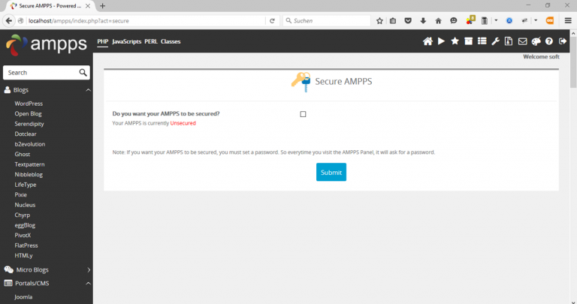This screenshot has width=577, height=304.
Task: Select the PERL tab
Action: tap(150, 41)
